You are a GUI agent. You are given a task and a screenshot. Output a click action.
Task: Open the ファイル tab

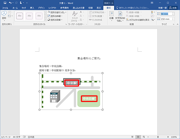[x=5, y=8]
